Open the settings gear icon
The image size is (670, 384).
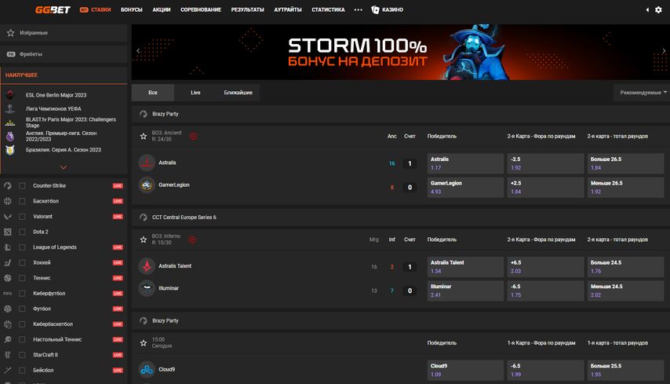point(658,9)
